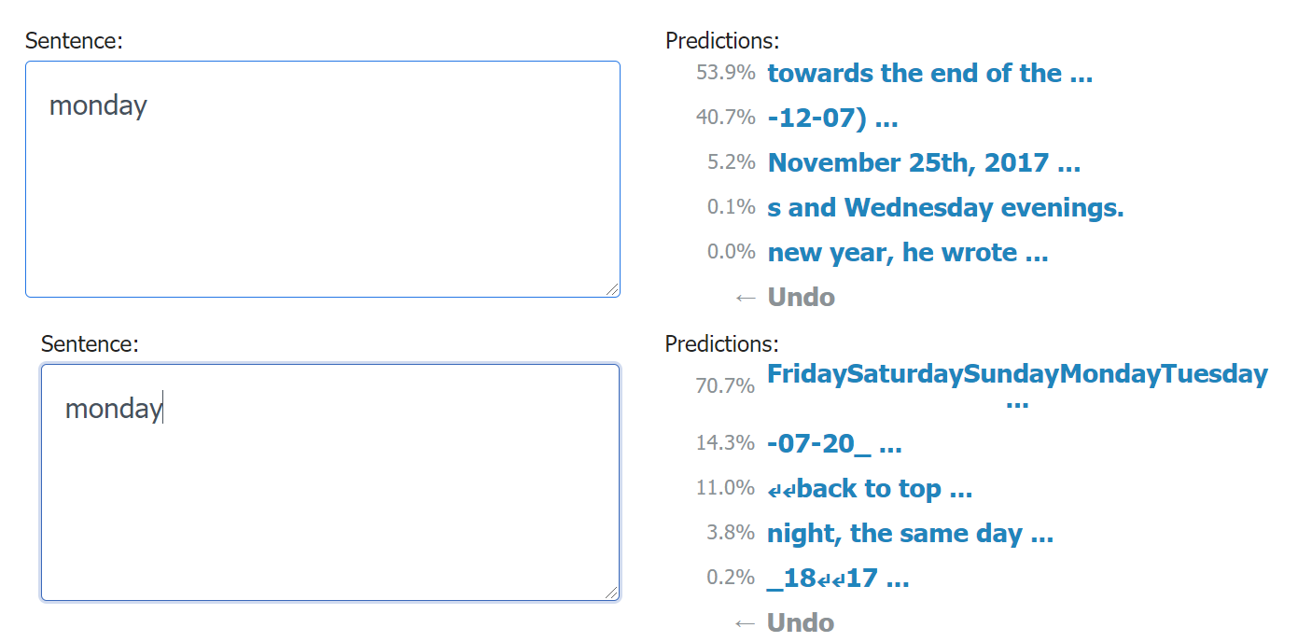
Task: Click the second text box's resize grip
Action: tap(611, 593)
